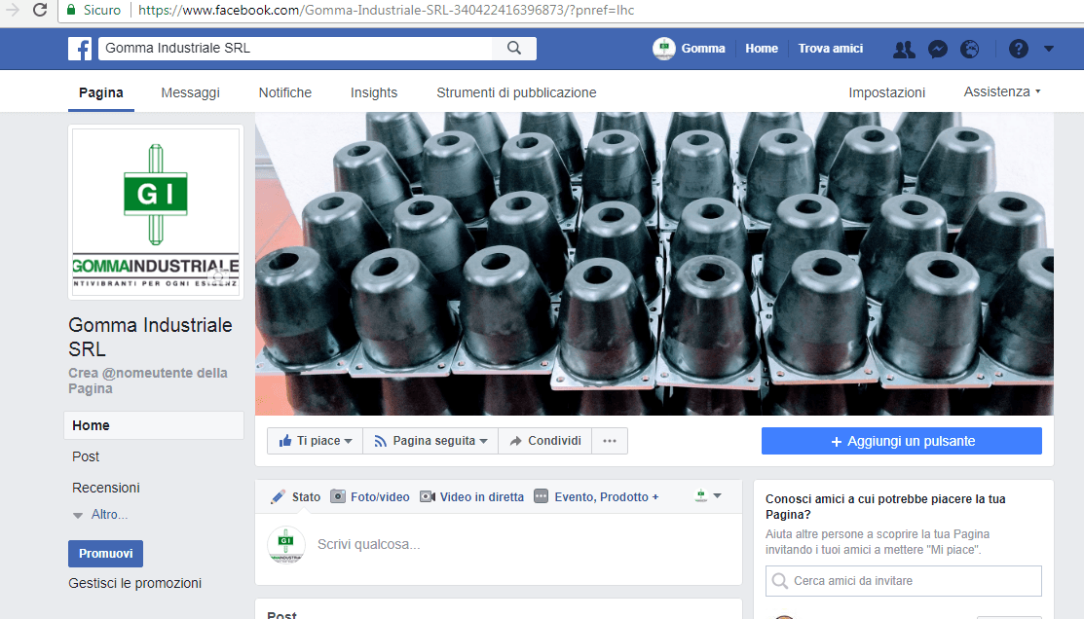This screenshot has width=1084, height=619.
Task: Open the notifications globe icon
Action: 969,49
